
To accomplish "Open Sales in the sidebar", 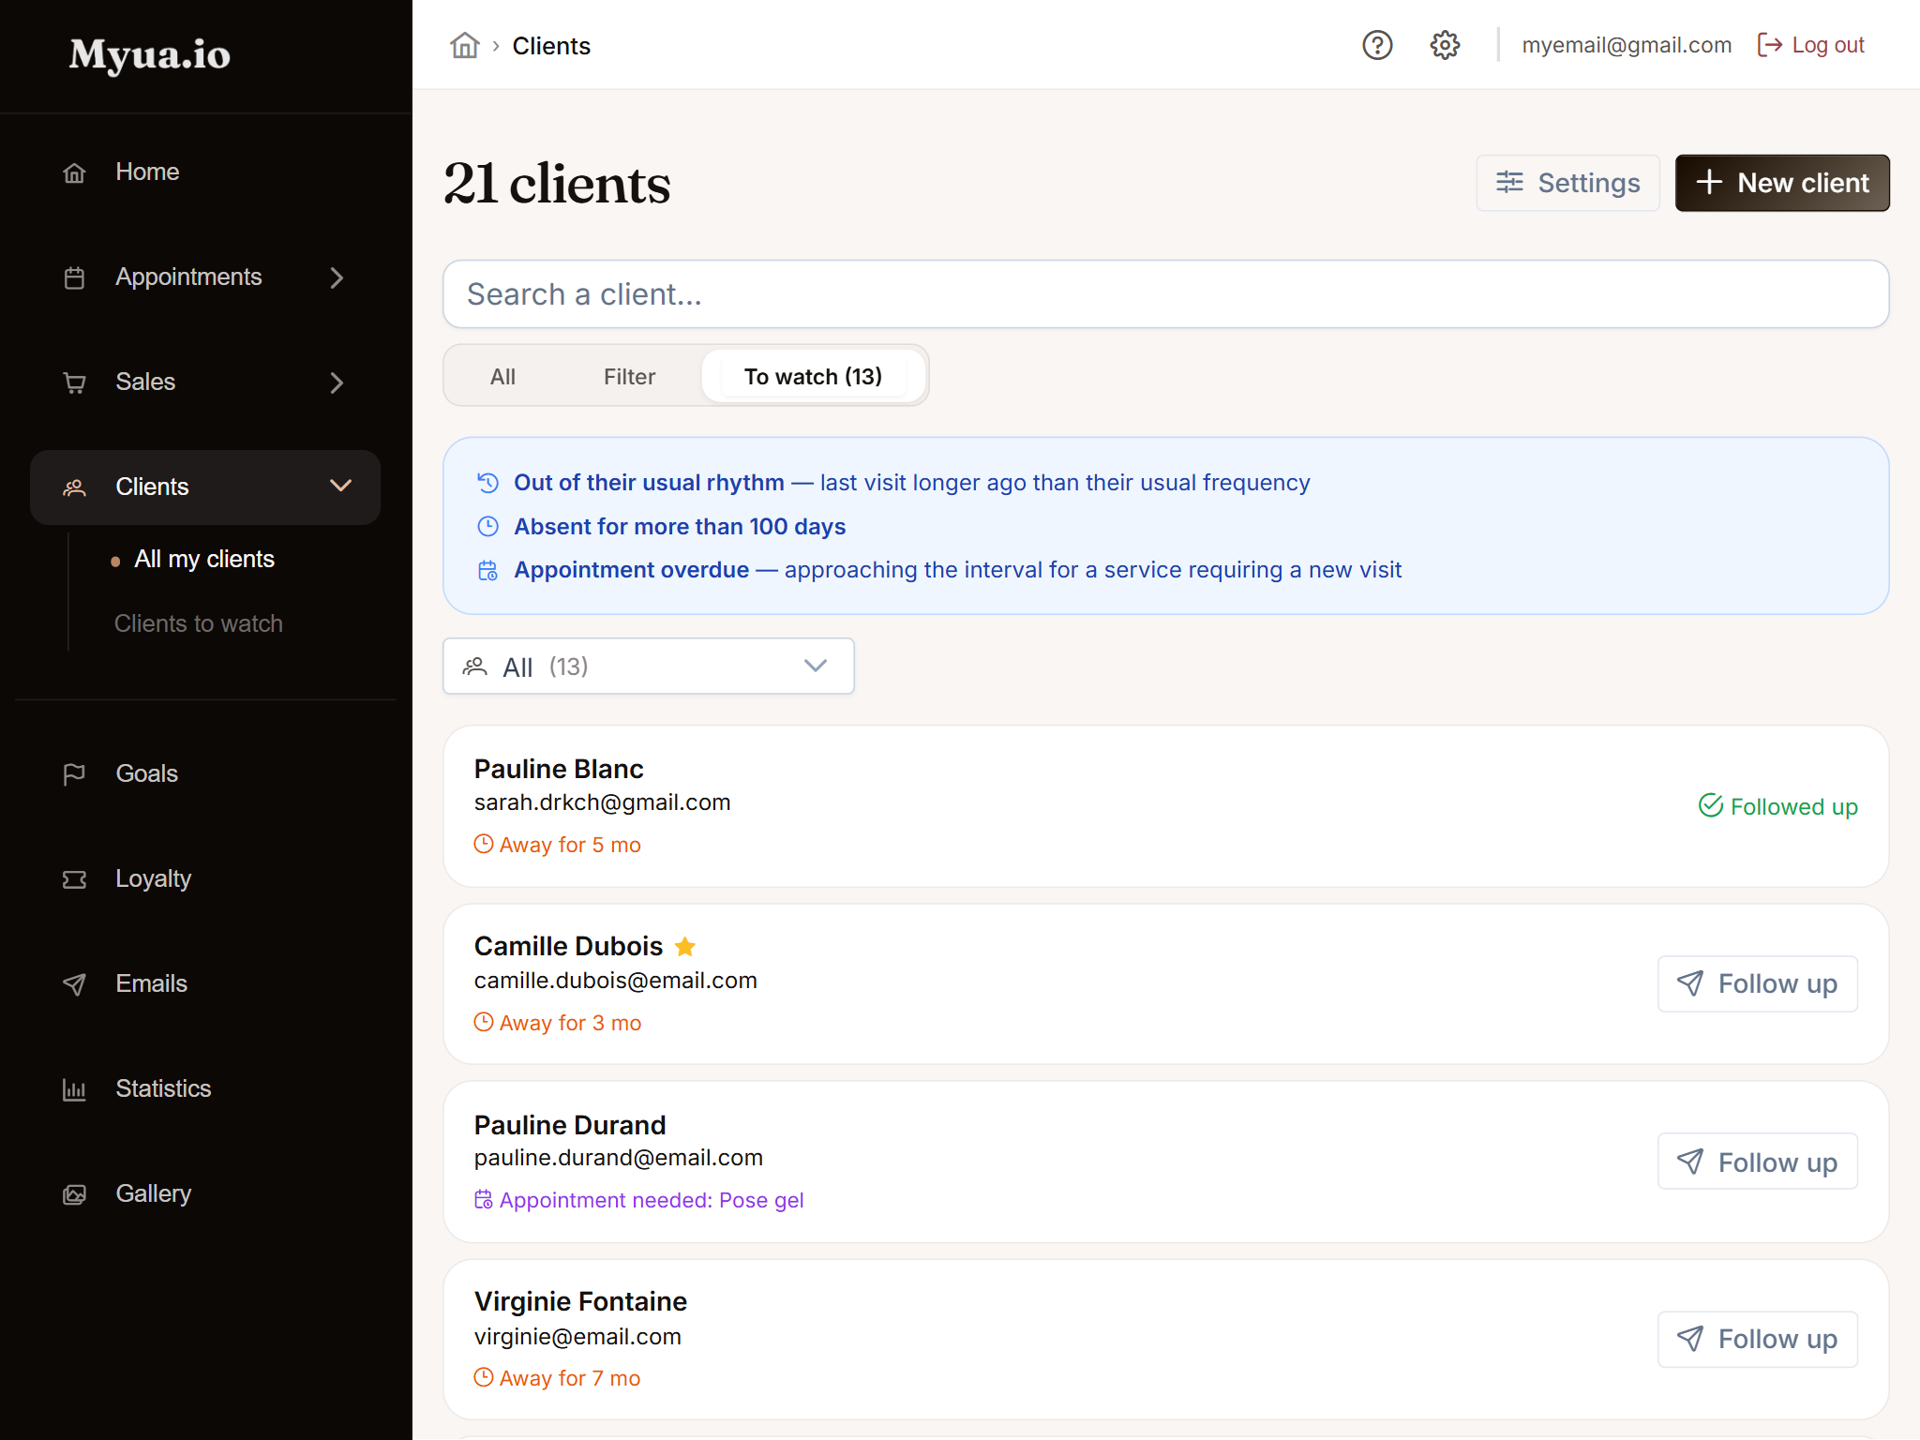I will (205, 382).
